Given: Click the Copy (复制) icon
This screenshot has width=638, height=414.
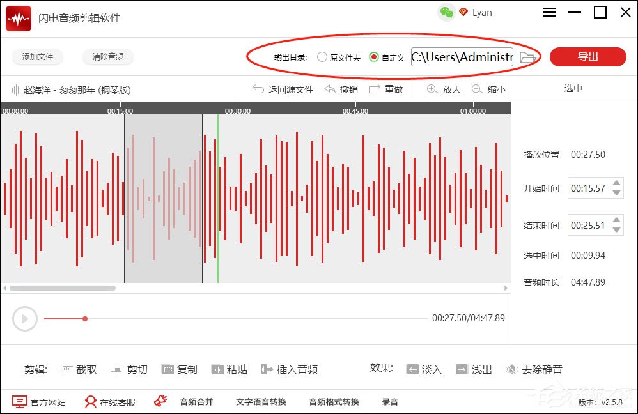Looking at the screenshot, I should coord(180,369).
